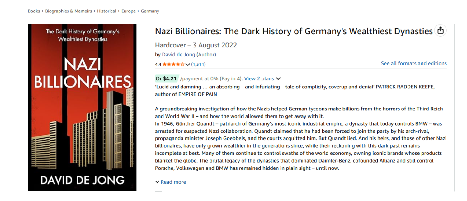This screenshot has width=467, height=201.
Task: Expand the chevron next to View 2 plans
Action: pyautogui.click(x=278, y=79)
